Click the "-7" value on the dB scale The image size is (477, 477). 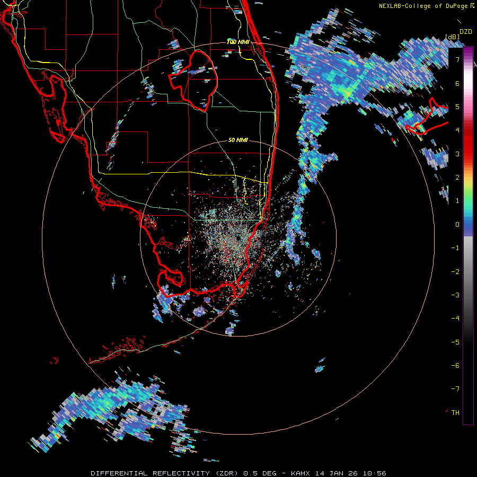click(455, 389)
